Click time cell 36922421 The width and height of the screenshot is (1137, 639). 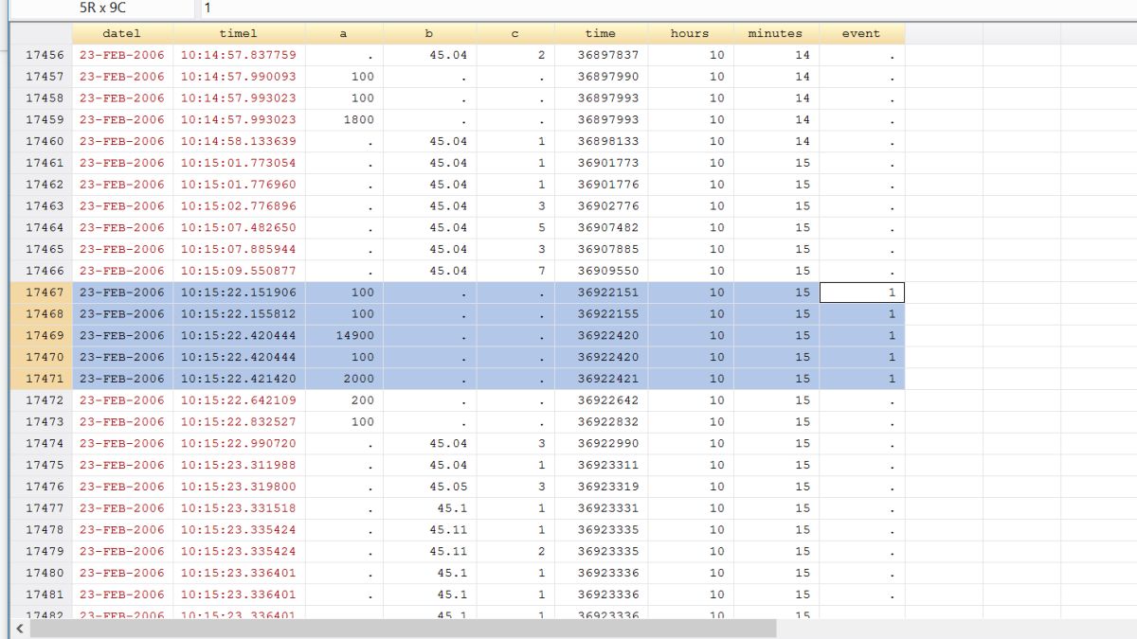(600, 379)
